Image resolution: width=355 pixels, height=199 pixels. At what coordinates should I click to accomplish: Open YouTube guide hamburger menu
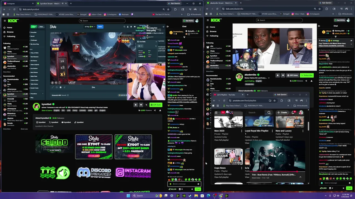pyautogui.click(x=216, y=112)
